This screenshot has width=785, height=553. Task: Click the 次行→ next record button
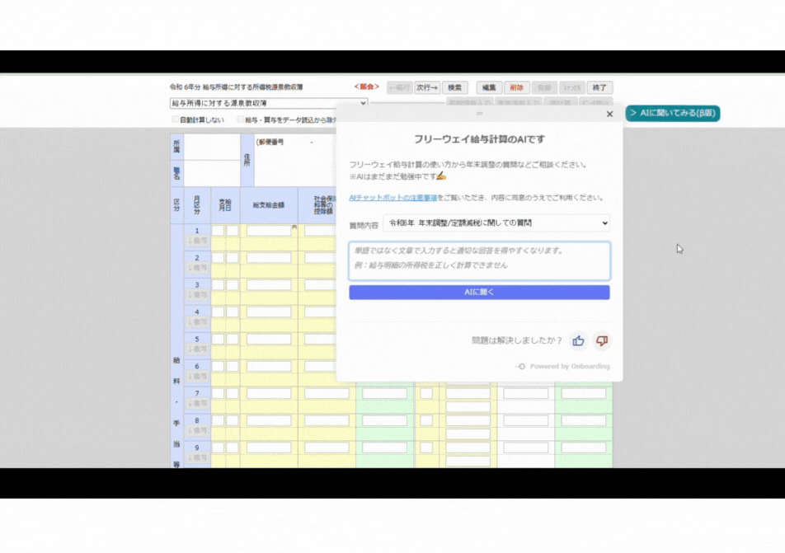(x=426, y=87)
